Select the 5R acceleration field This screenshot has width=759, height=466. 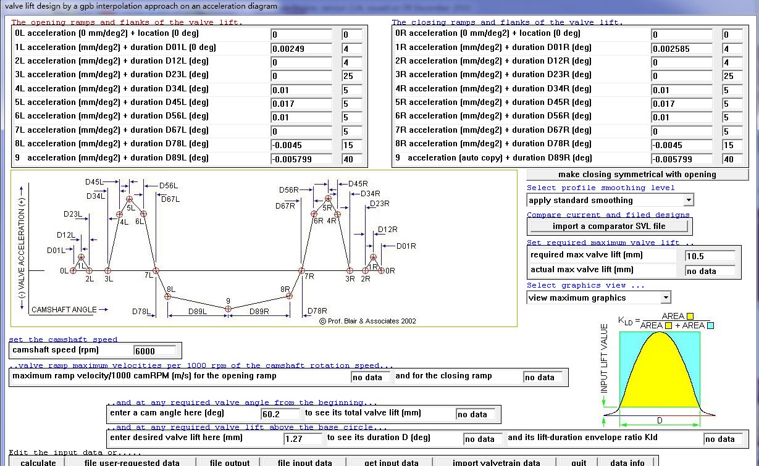(682, 104)
